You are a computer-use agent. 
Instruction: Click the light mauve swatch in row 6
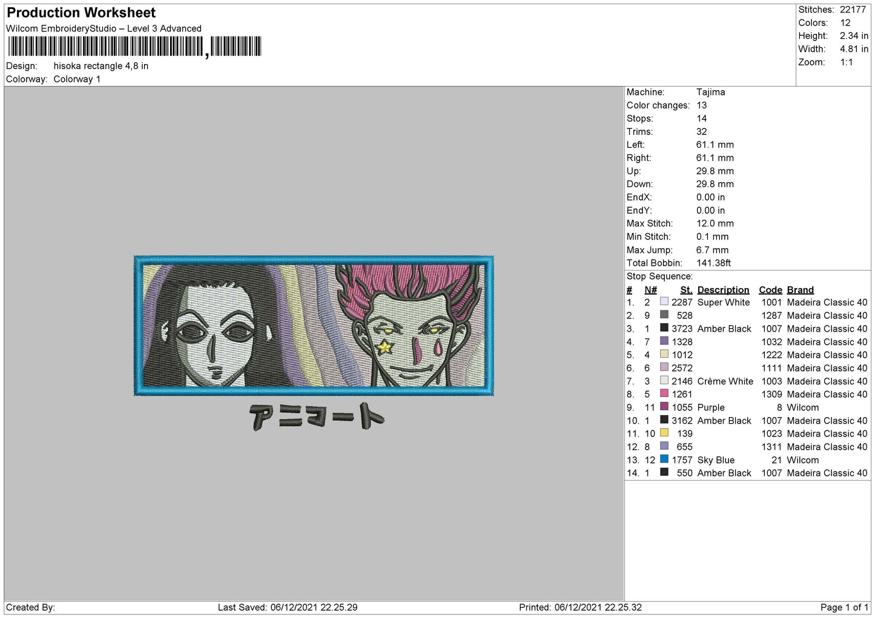[664, 367]
